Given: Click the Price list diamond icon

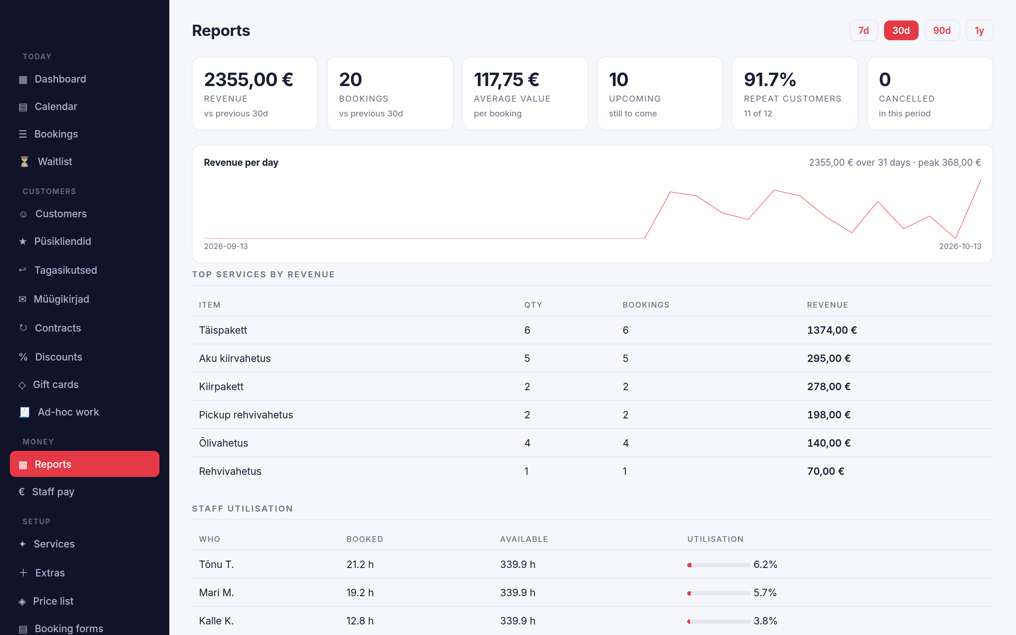Looking at the screenshot, I should 22,601.
